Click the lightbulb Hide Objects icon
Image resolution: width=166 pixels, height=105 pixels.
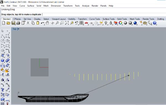[106, 23]
